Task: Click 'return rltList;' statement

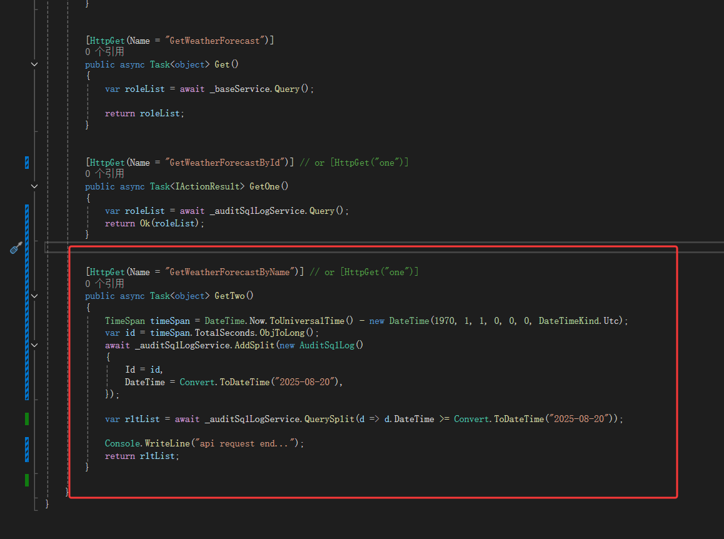Action: click(142, 456)
